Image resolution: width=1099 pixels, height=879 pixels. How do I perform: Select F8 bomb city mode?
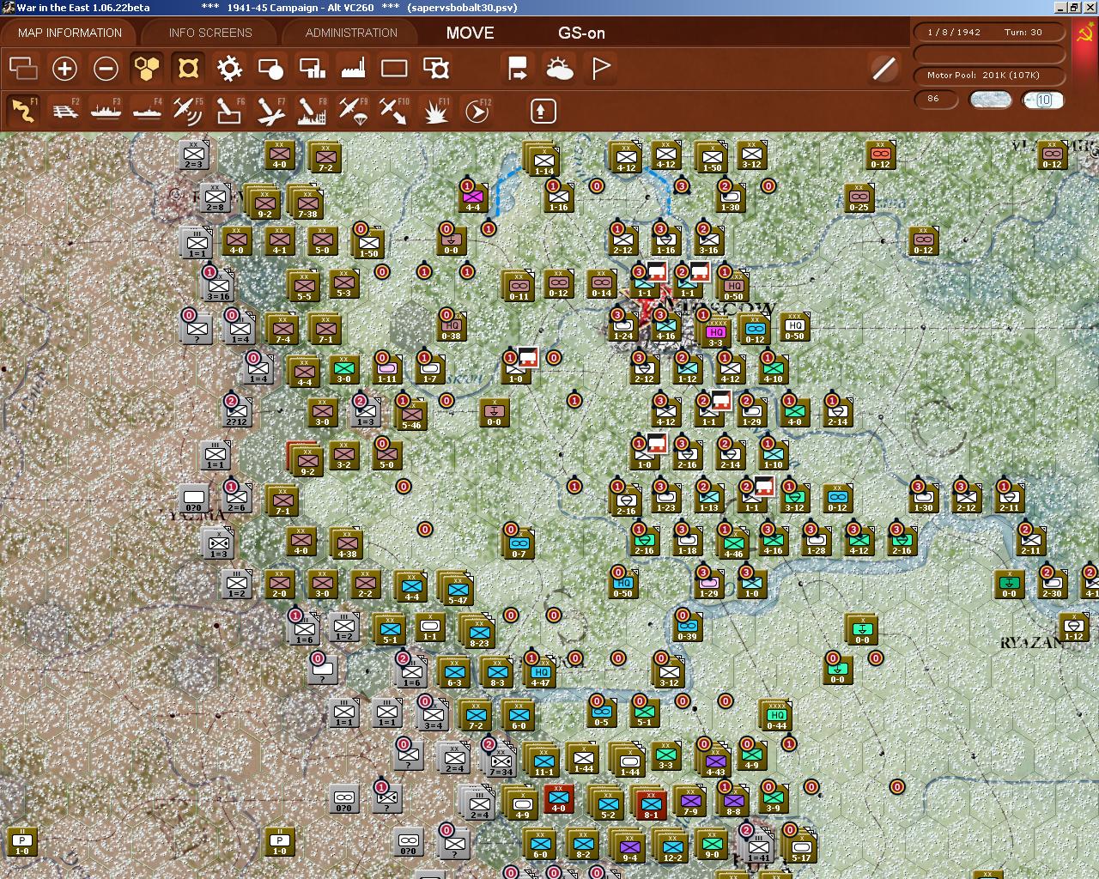tap(312, 111)
